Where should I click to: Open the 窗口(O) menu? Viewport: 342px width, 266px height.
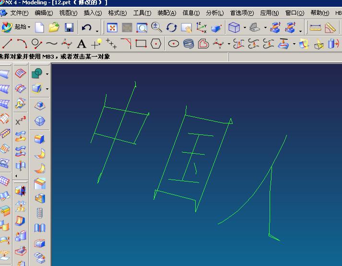click(x=295, y=13)
